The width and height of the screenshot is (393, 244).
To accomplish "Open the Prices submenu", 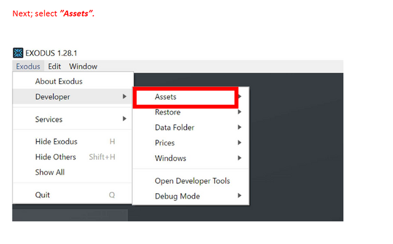I will [191, 143].
